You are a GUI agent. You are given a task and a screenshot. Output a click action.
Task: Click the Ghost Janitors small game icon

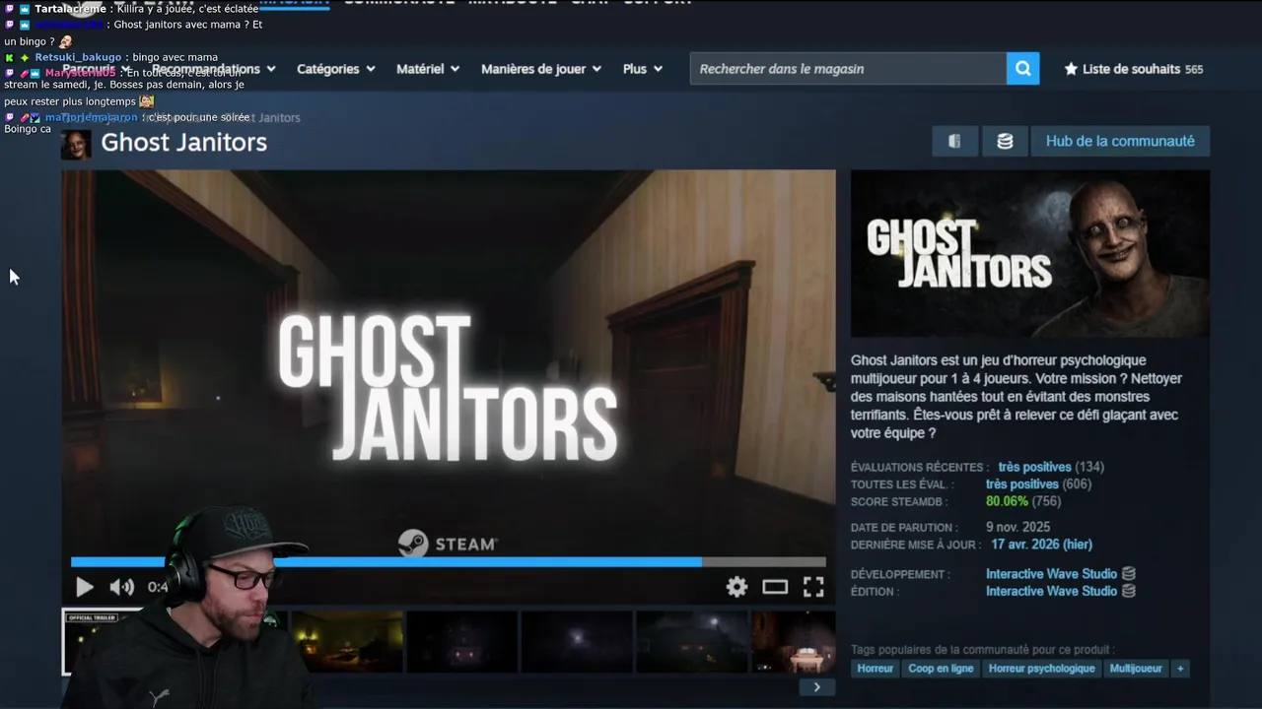point(76,144)
